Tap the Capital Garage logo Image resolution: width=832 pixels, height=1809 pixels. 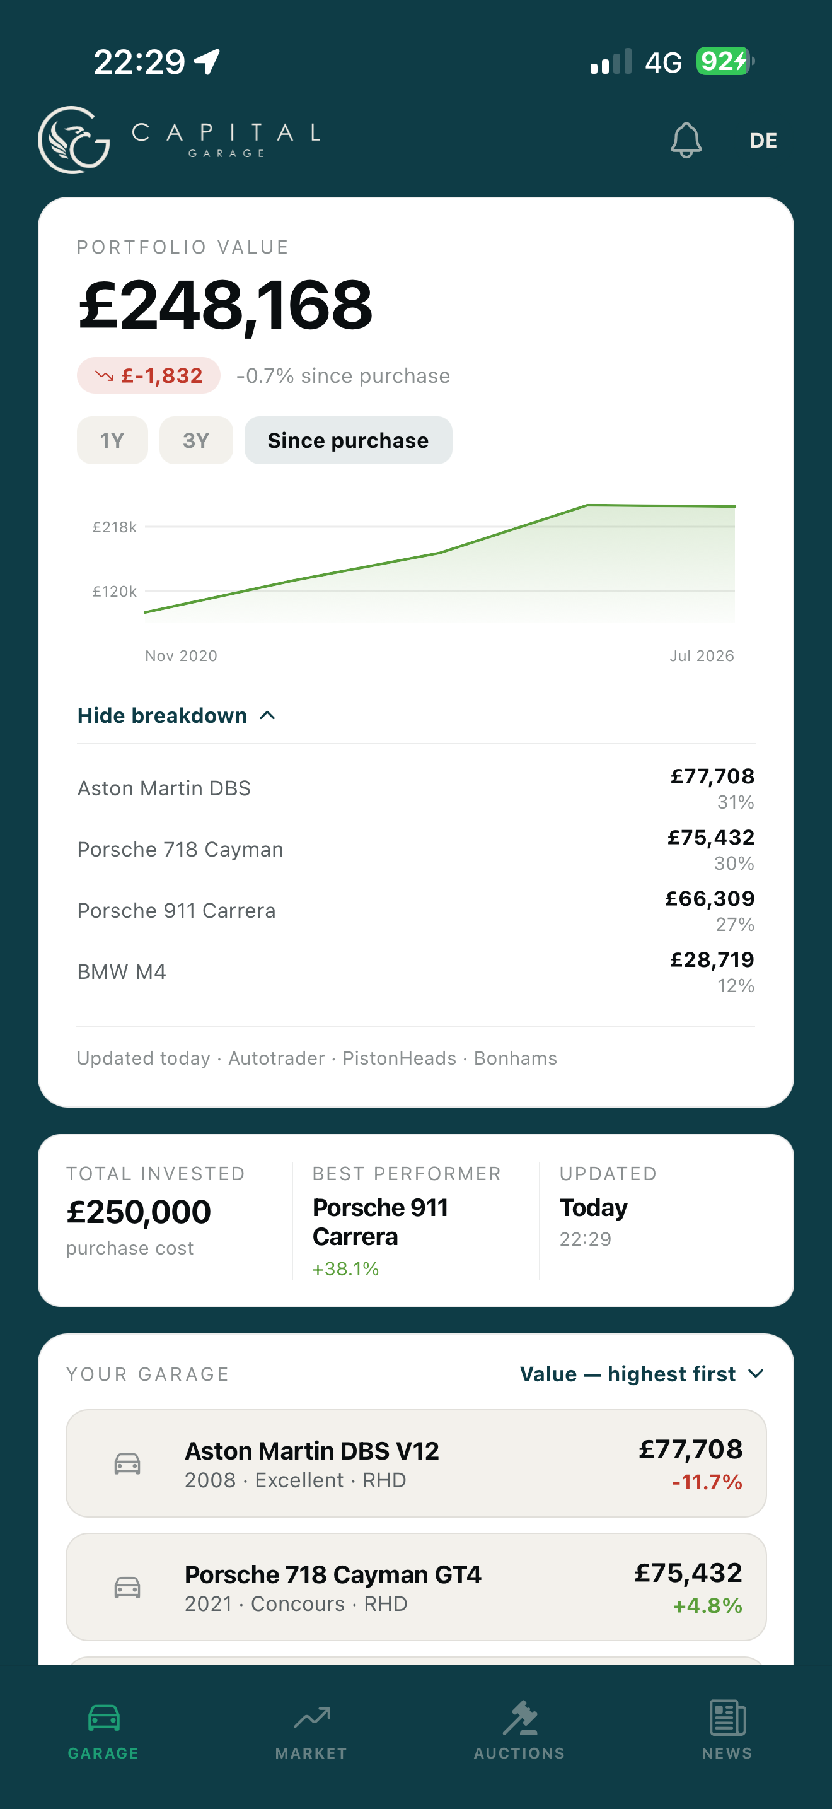[180, 140]
